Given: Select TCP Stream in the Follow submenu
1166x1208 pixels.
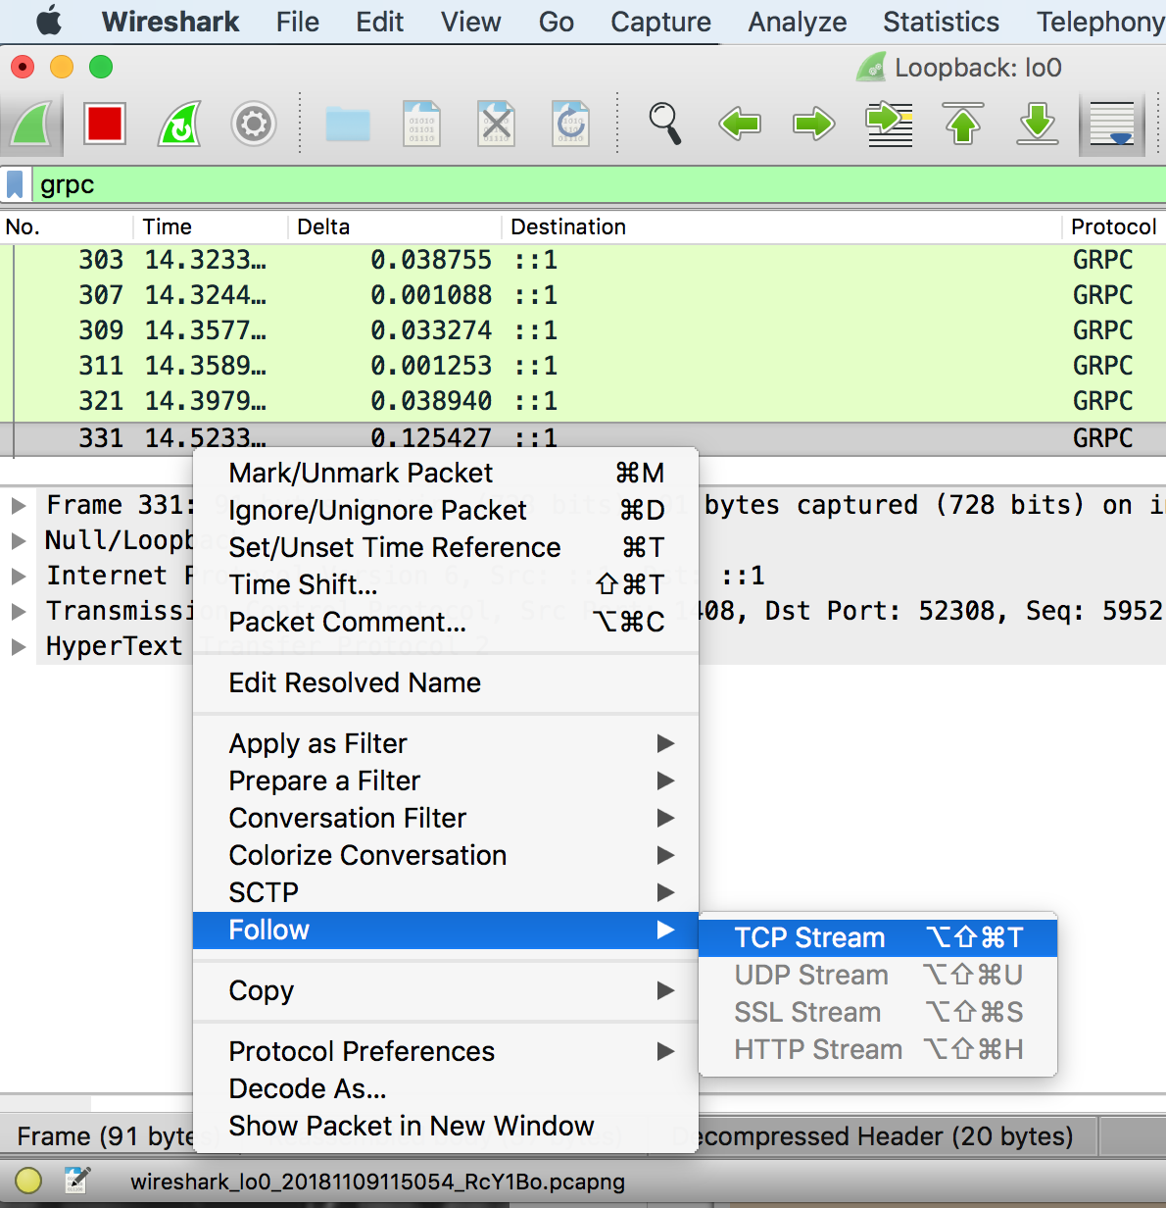Looking at the screenshot, I should pyautogui.click(x=878, y=937).
